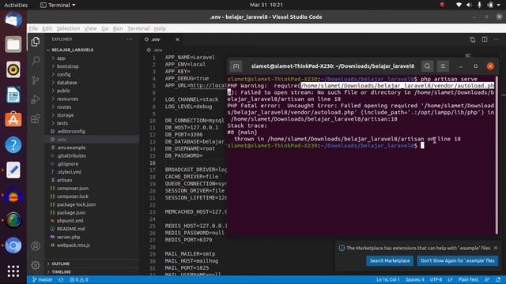Click the feedback icon in status bar
The height and width of the screenshot is (284, 506).
click(x=487, y=279)
